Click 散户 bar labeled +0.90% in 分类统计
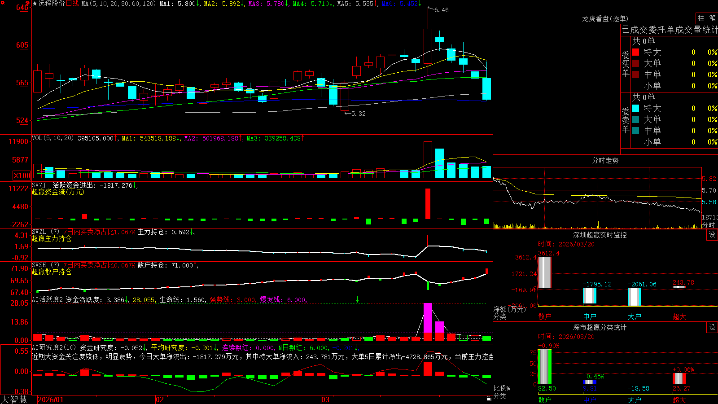718x404 pixels. pos(544,367)
